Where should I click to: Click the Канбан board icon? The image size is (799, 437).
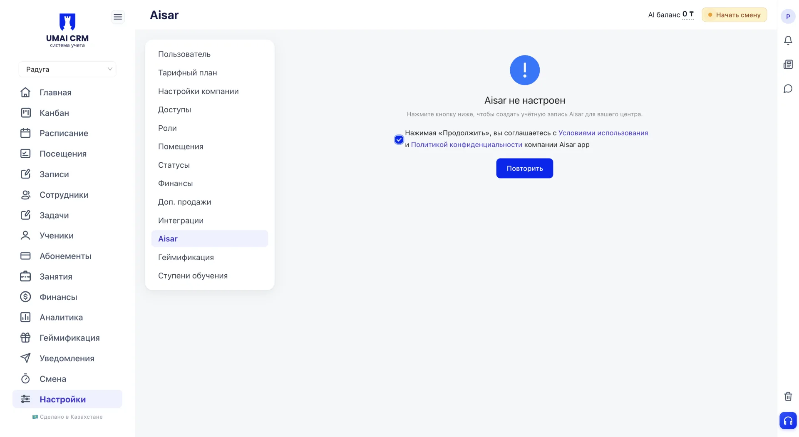(25, 113)
